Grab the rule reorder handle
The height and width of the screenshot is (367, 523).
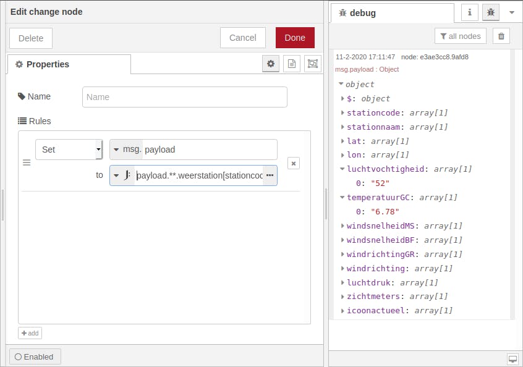(27, 162)
